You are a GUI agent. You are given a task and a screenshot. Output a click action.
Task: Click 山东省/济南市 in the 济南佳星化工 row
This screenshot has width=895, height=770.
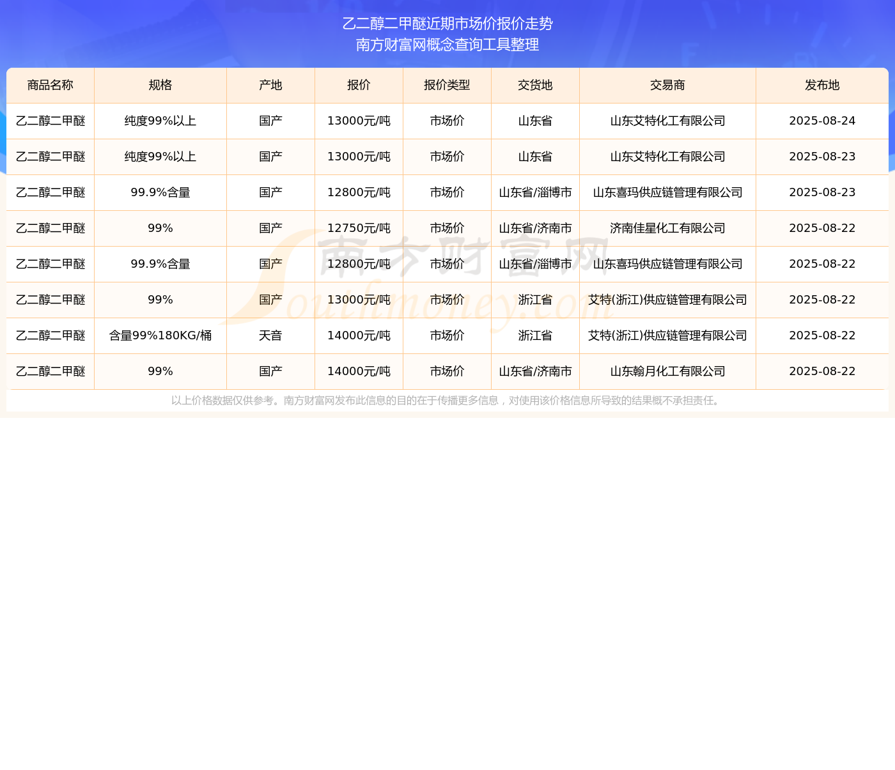point(535,228)
